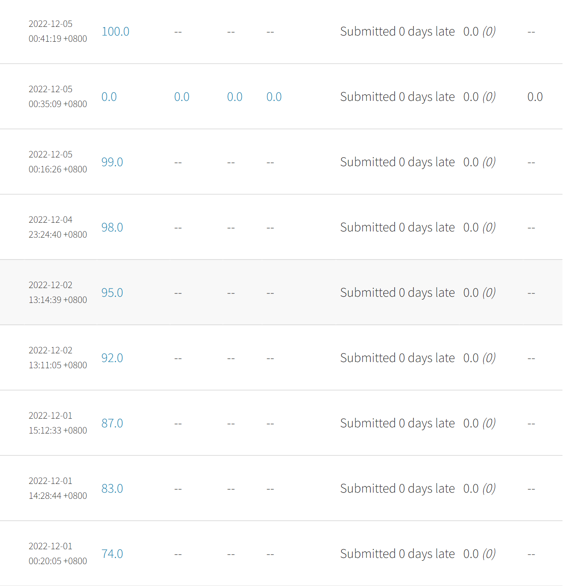Click rightmost blue 0.0 in 00:35:09 row
579x586 pixels.
click(x=274, y=97)
